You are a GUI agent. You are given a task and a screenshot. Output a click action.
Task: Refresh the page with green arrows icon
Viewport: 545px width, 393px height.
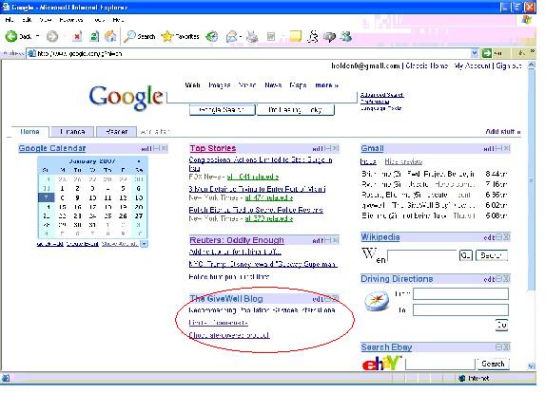tap(94, 36)
